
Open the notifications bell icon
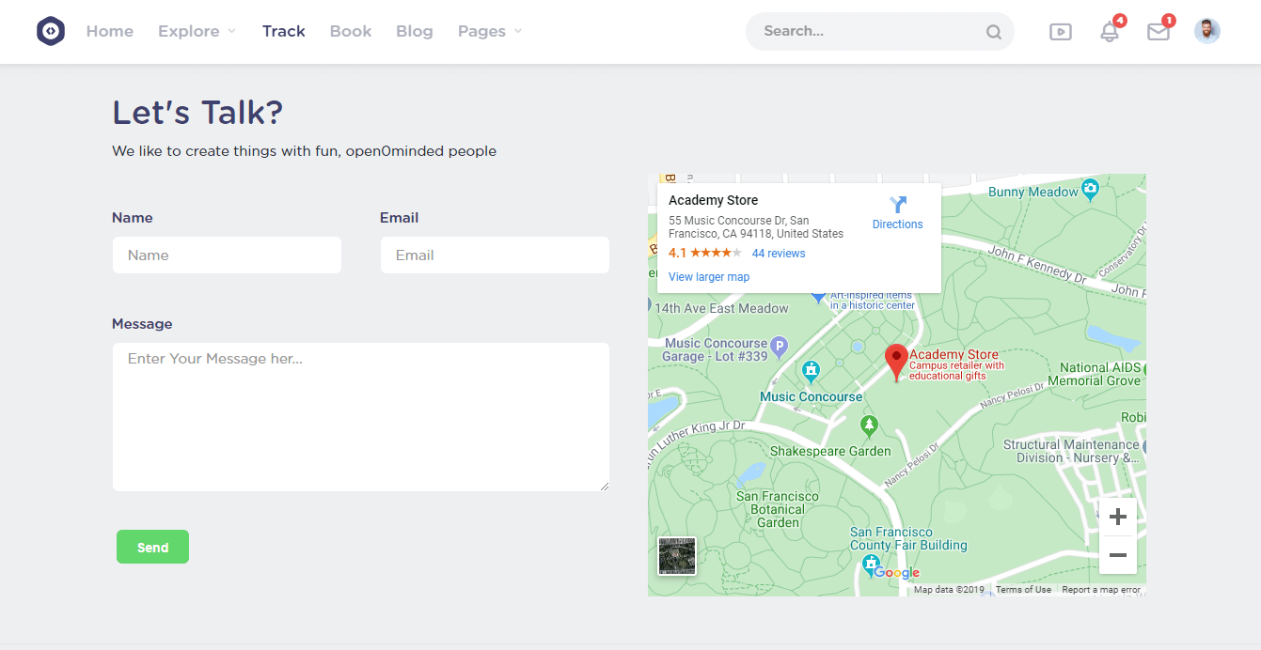[x=1110, y=32]
